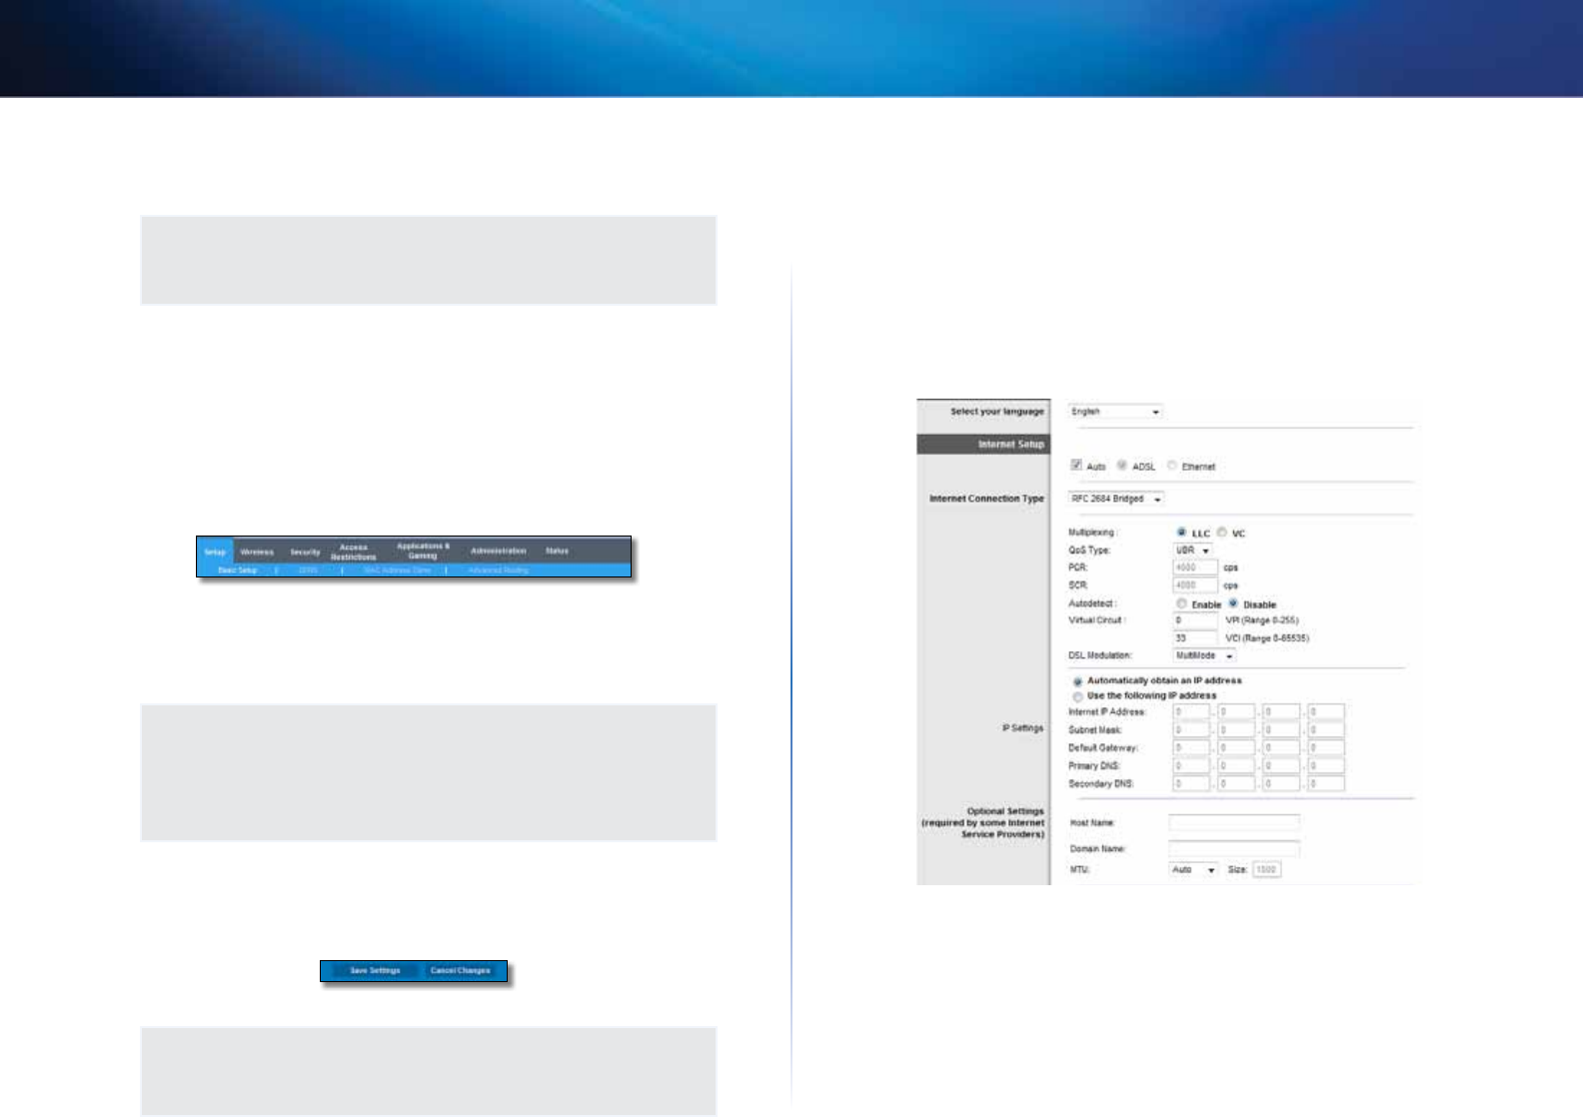The height and width of the screenshot is (1117, 1583).
Task: Switch to the Wireless tab
Action: coord(257,552)
